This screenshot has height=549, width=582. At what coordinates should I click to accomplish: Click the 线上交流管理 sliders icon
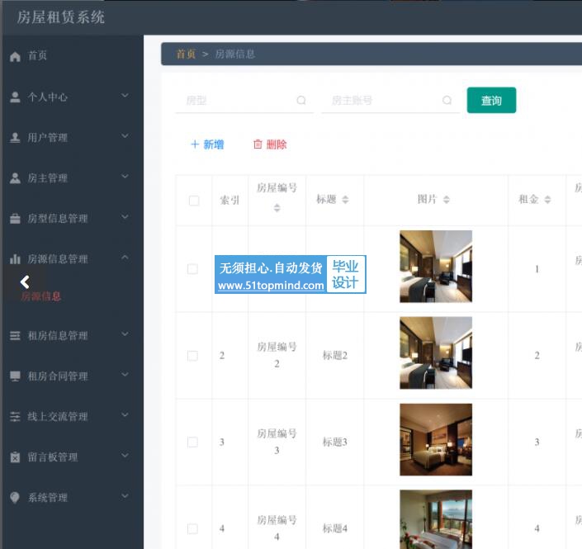pos(15,416)
